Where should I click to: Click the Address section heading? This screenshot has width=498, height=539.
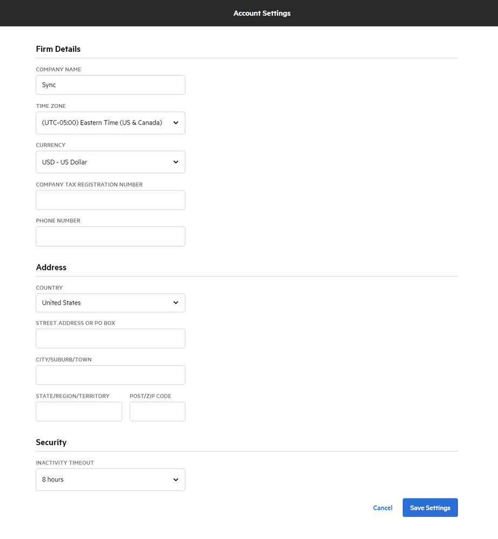pos(51,268)
